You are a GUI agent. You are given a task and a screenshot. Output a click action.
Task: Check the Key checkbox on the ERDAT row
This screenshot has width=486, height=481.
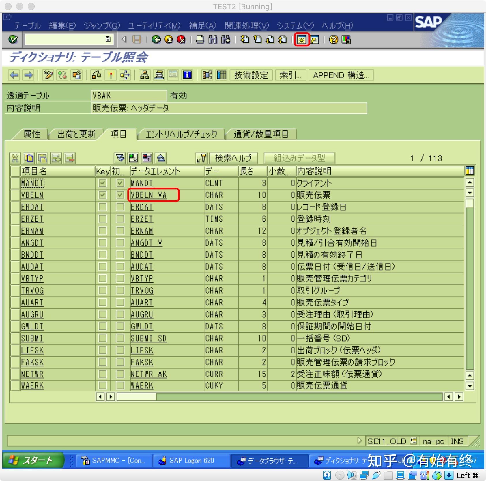coord(102,207)
